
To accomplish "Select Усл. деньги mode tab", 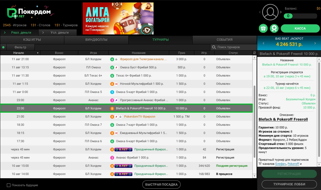I will (58, 33).
